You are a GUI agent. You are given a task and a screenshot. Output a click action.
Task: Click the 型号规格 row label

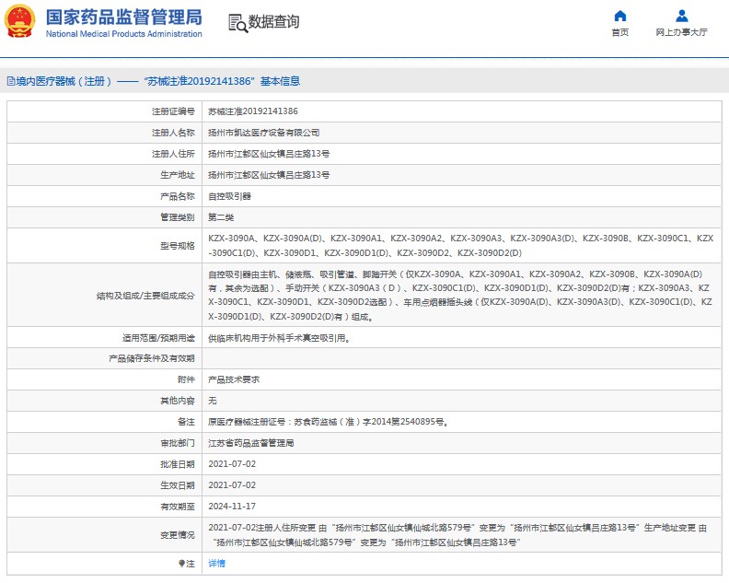177,246
